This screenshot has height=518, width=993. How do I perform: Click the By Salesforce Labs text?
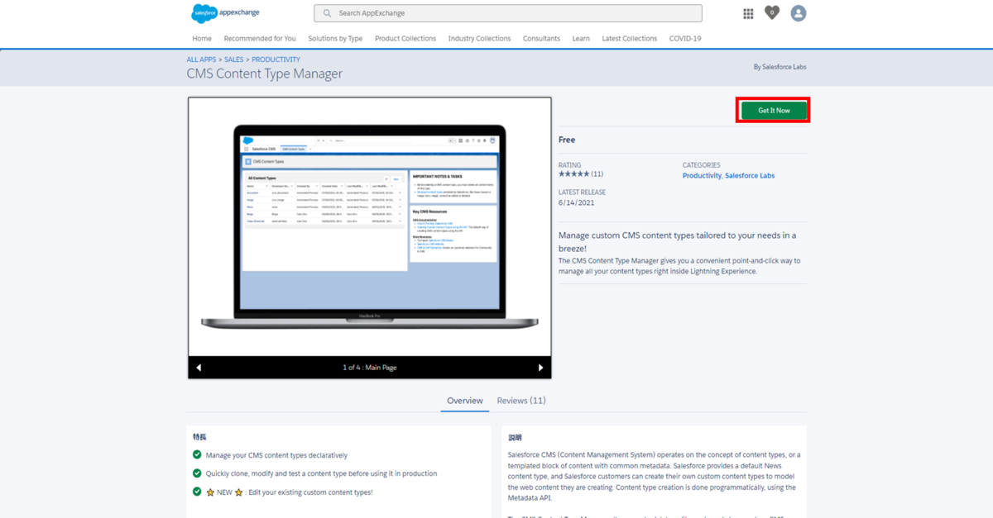(x=780, y=67)
